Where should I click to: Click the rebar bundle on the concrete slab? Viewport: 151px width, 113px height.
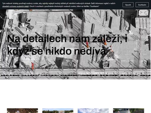tap(60, 29)
